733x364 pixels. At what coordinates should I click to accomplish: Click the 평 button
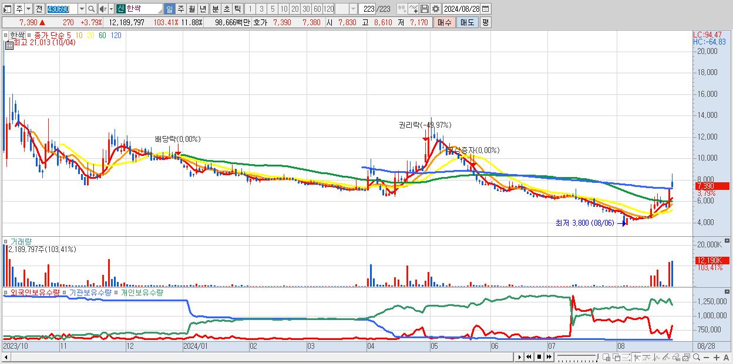pyautogui.click(x=485, y=22)
